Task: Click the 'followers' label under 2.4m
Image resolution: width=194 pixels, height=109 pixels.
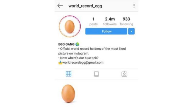Action: tap(110, 24)
